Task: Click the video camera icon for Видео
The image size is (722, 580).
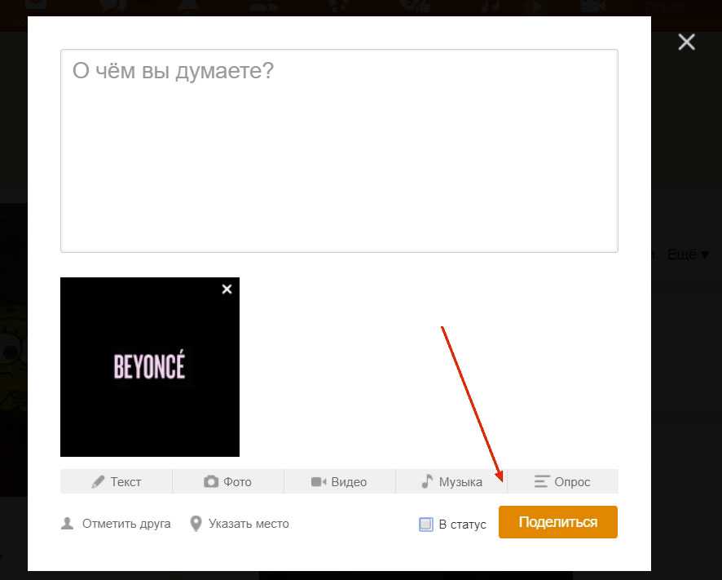Action: click(x=319, y=482)
